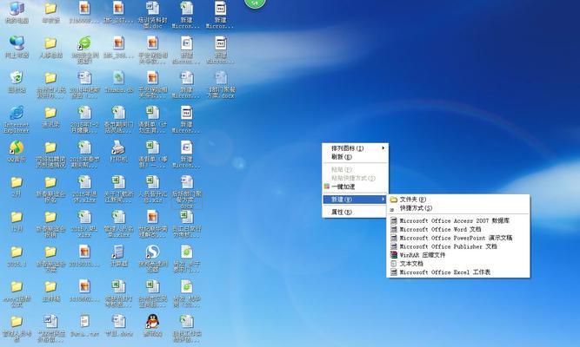Create a new 文本文档 (Text Document)
The width and height of the screenshot is (580, 347).
coord(458,264)
